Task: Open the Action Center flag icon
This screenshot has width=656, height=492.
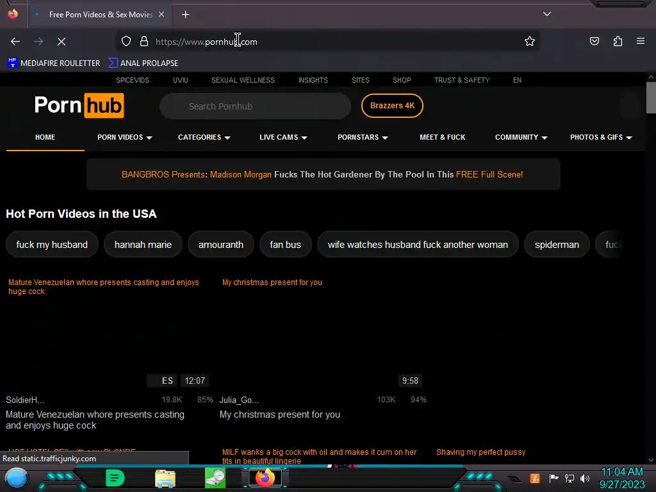Action: coord(553,478)
